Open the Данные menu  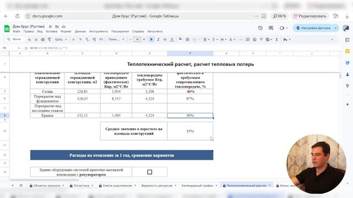[80, 31]
